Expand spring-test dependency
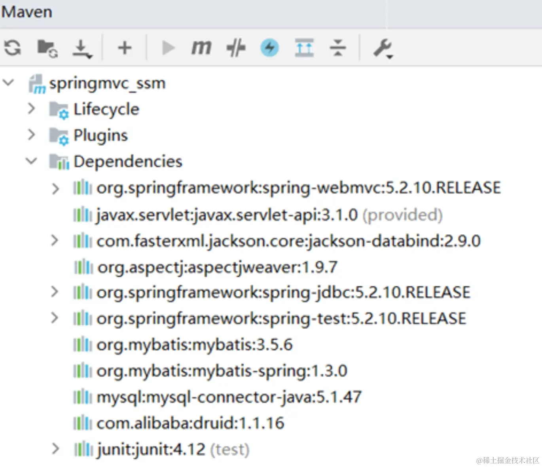 [55, 318]
